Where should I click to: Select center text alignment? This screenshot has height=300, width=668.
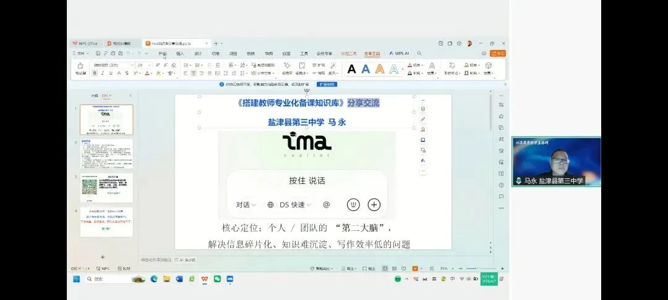point(194,73)
